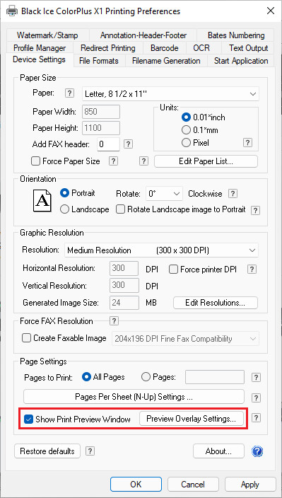Click help icon beside Restore defaults

(90, 451)
